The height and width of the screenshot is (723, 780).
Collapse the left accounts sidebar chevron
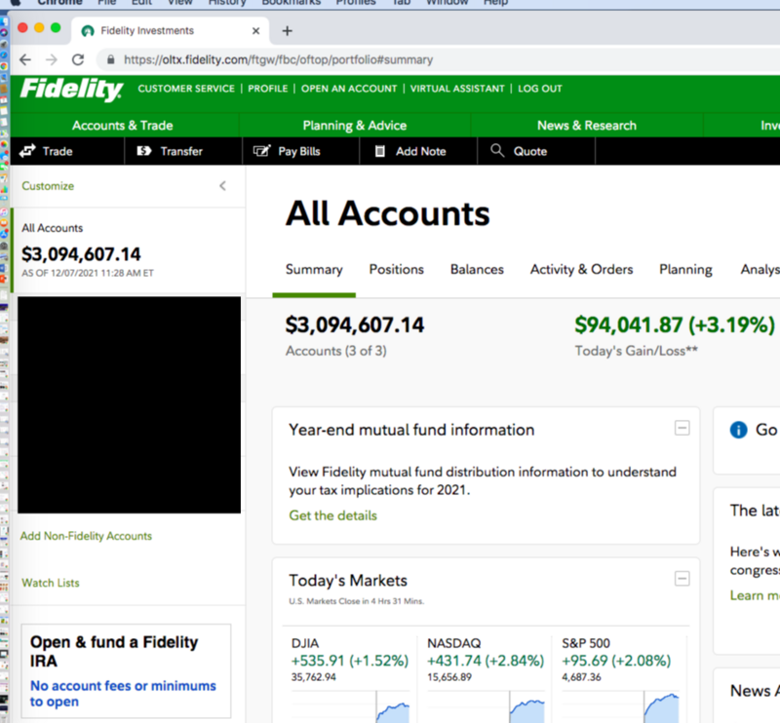(223, 186)
